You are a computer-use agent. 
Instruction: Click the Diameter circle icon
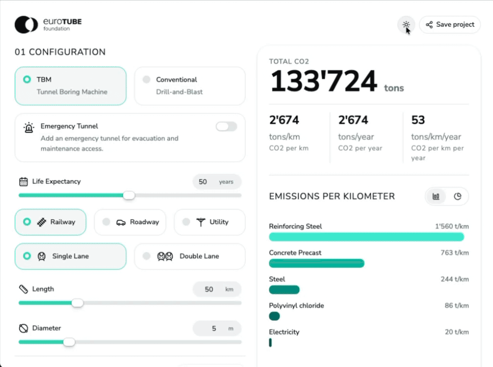point(23,328)
